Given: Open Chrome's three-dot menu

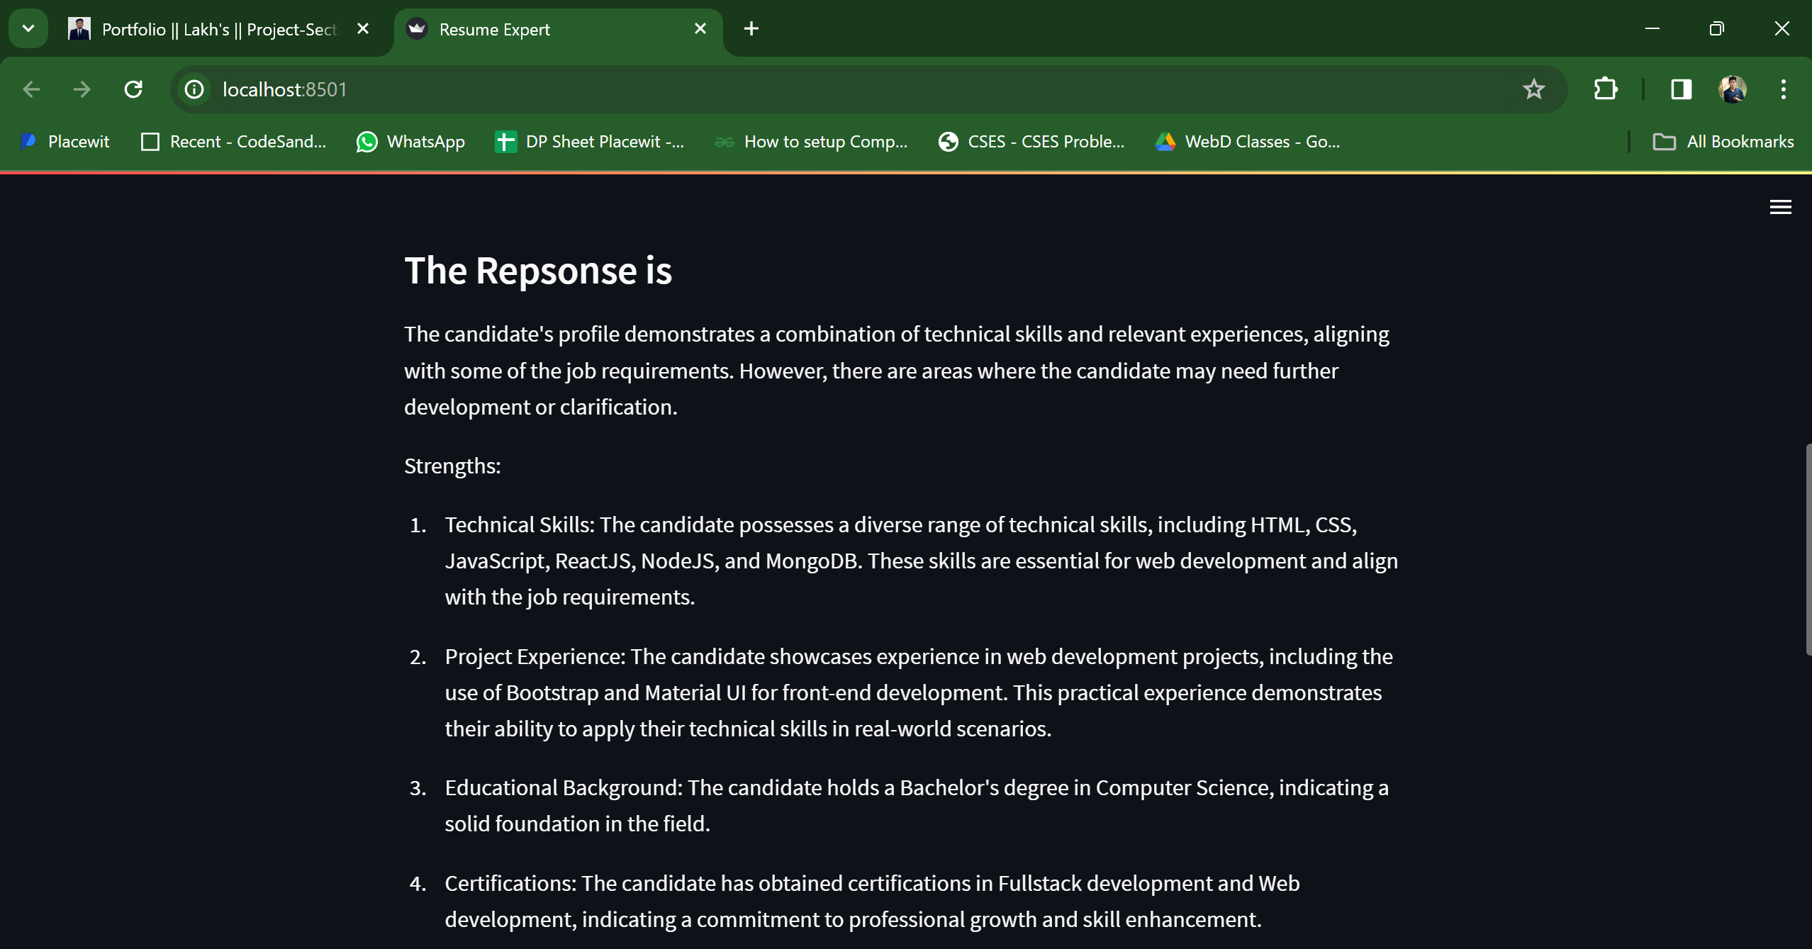Looking at the screenshot, I should [x=1783, y=89].
